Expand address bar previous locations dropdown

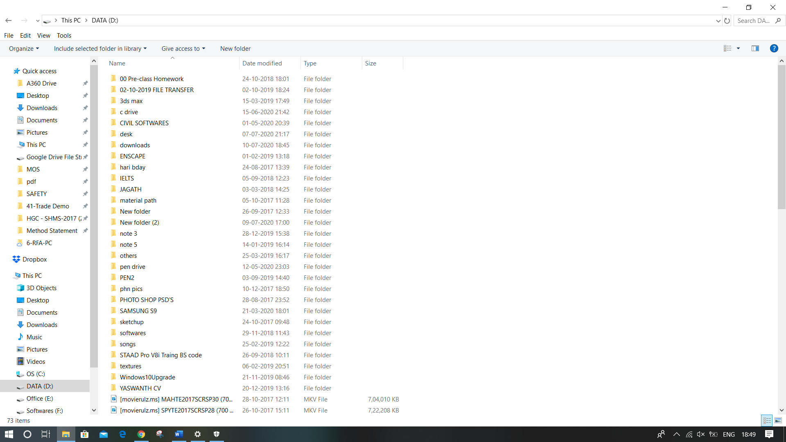pyautogui.click(x=718, y=20)
